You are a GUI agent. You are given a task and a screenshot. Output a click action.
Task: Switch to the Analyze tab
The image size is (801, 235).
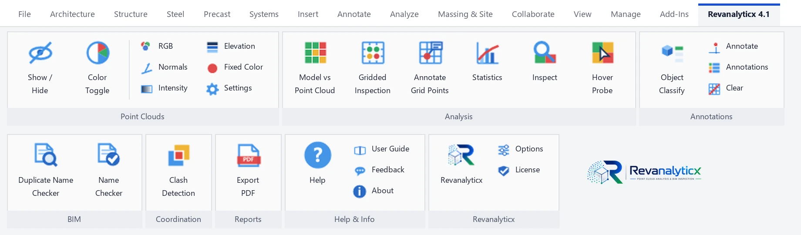[x=404, y=14]
